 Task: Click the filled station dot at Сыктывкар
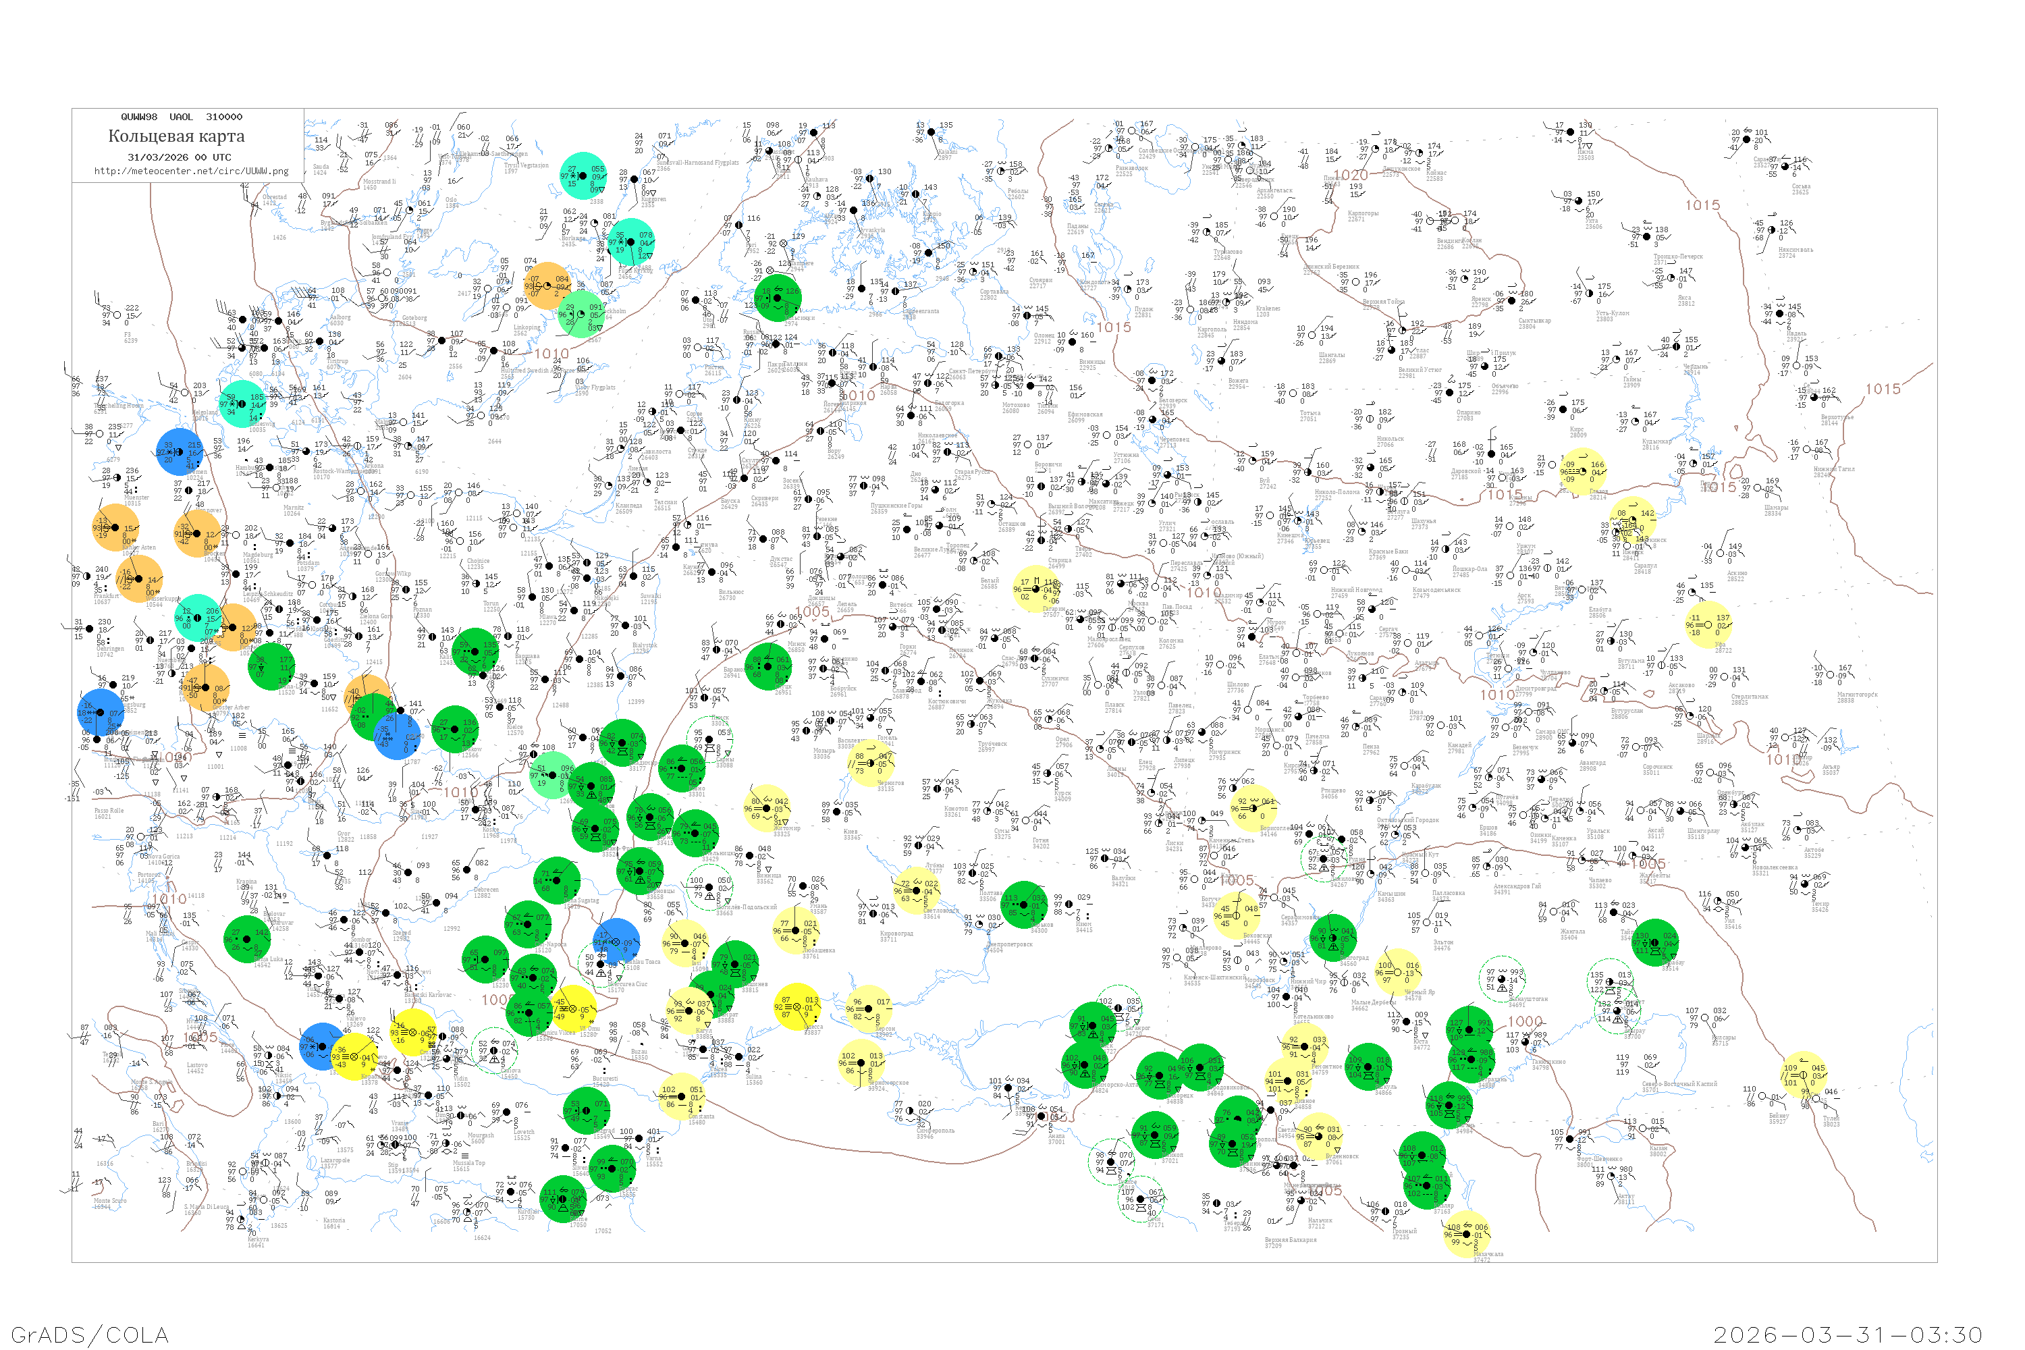coord(1513,300)
